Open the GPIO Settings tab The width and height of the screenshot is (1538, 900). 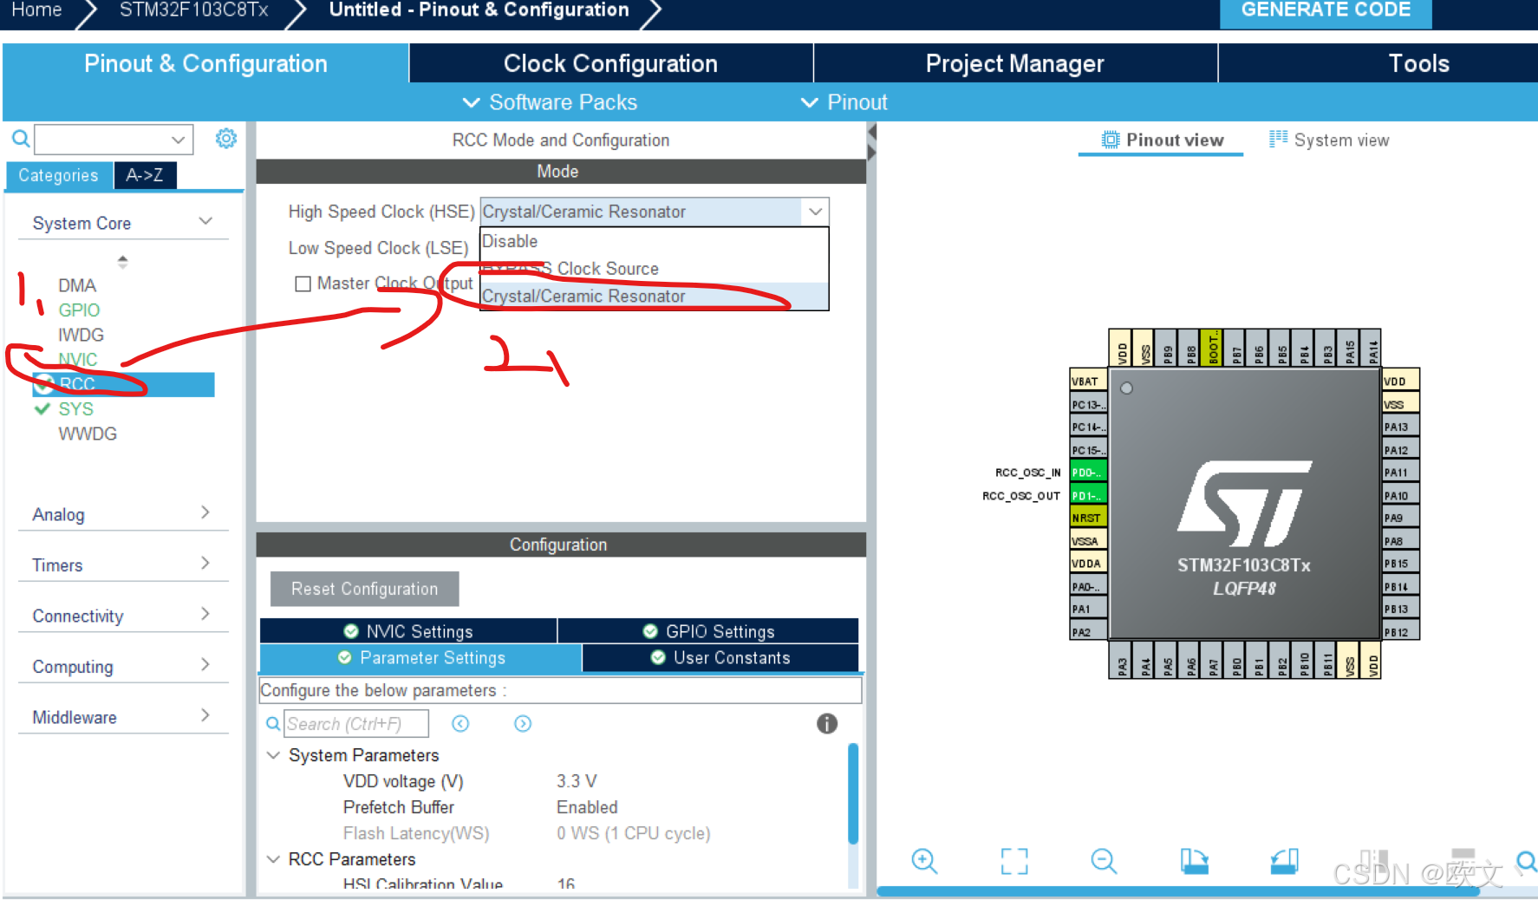[x=708, y=631]
